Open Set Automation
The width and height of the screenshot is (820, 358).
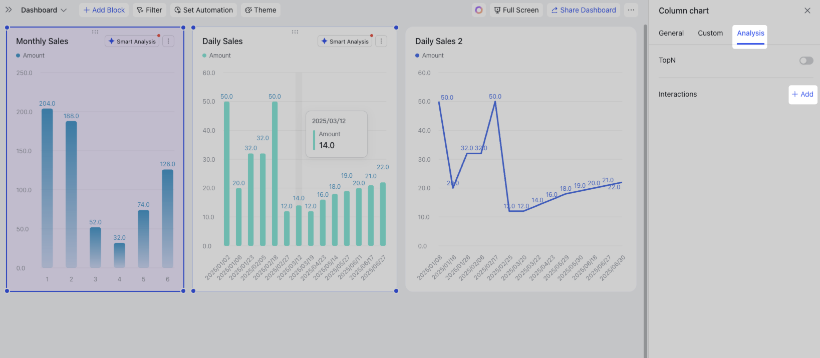203,10
